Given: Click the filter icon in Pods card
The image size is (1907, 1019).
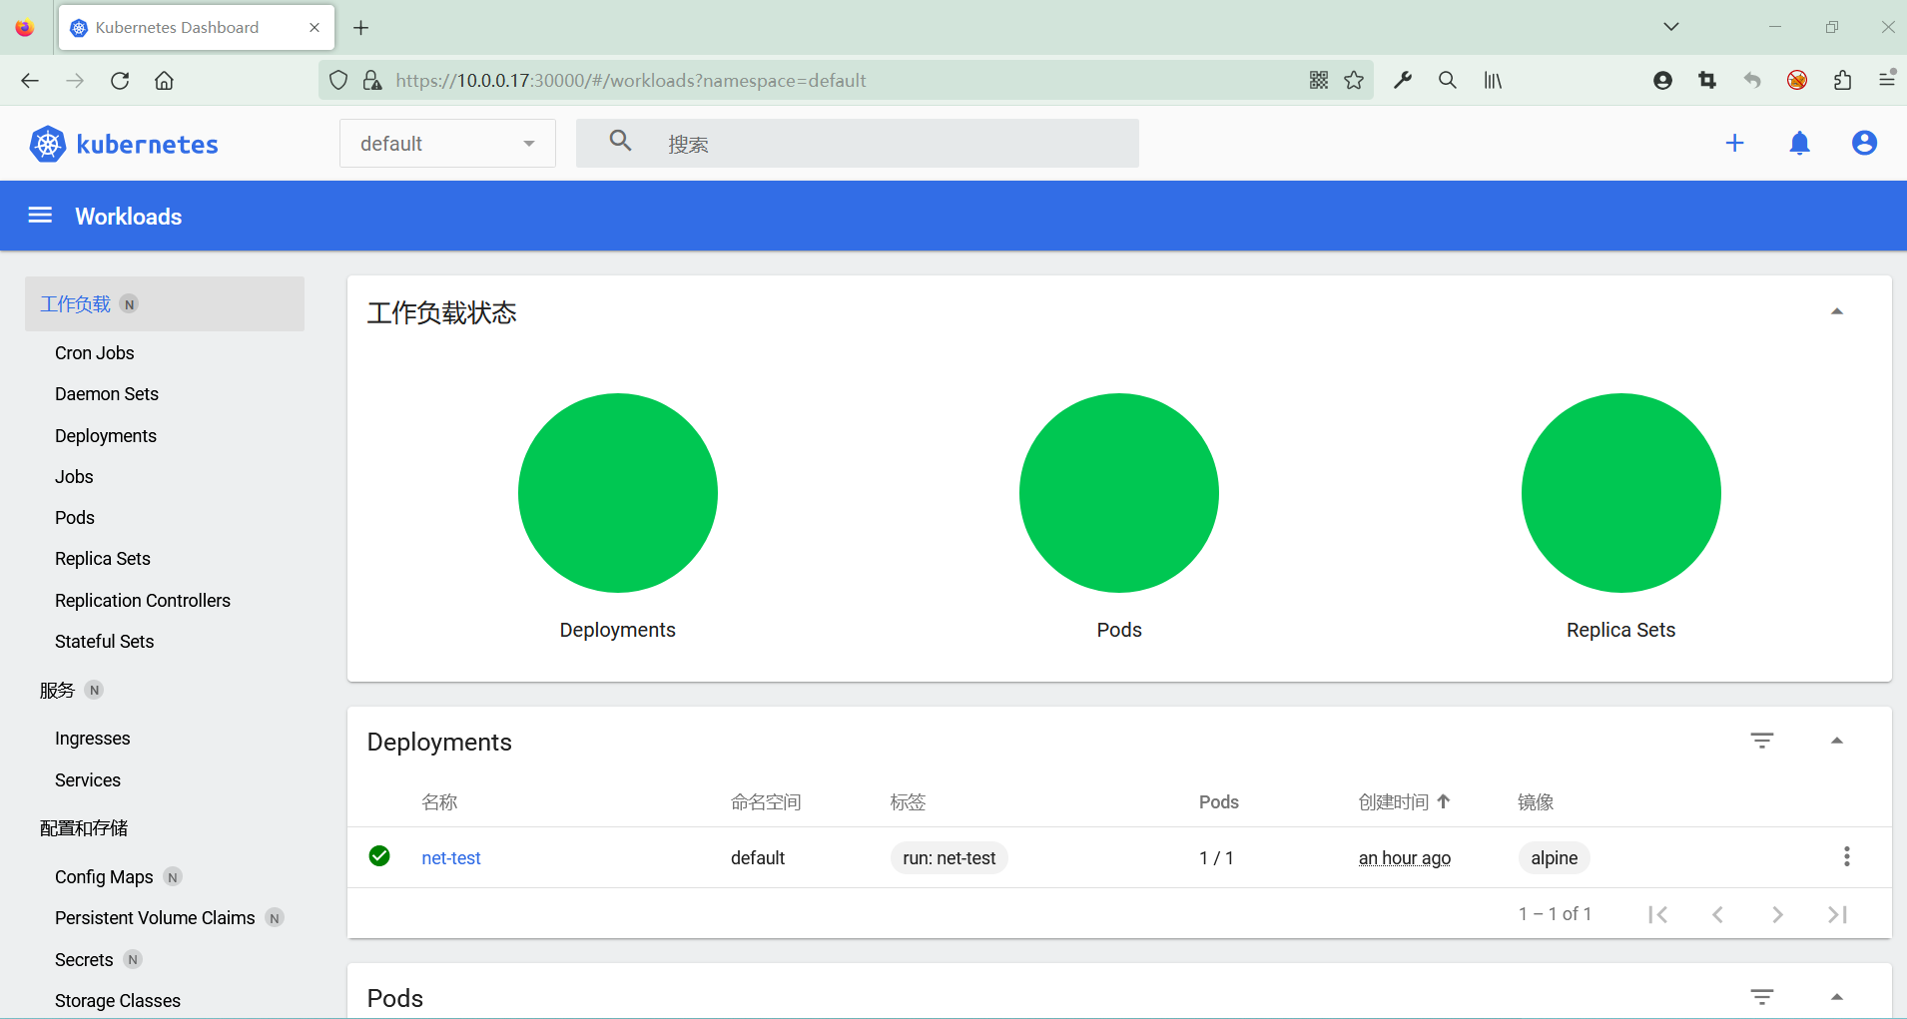Looking at the screenshot, I should (x=1762, y=996).
